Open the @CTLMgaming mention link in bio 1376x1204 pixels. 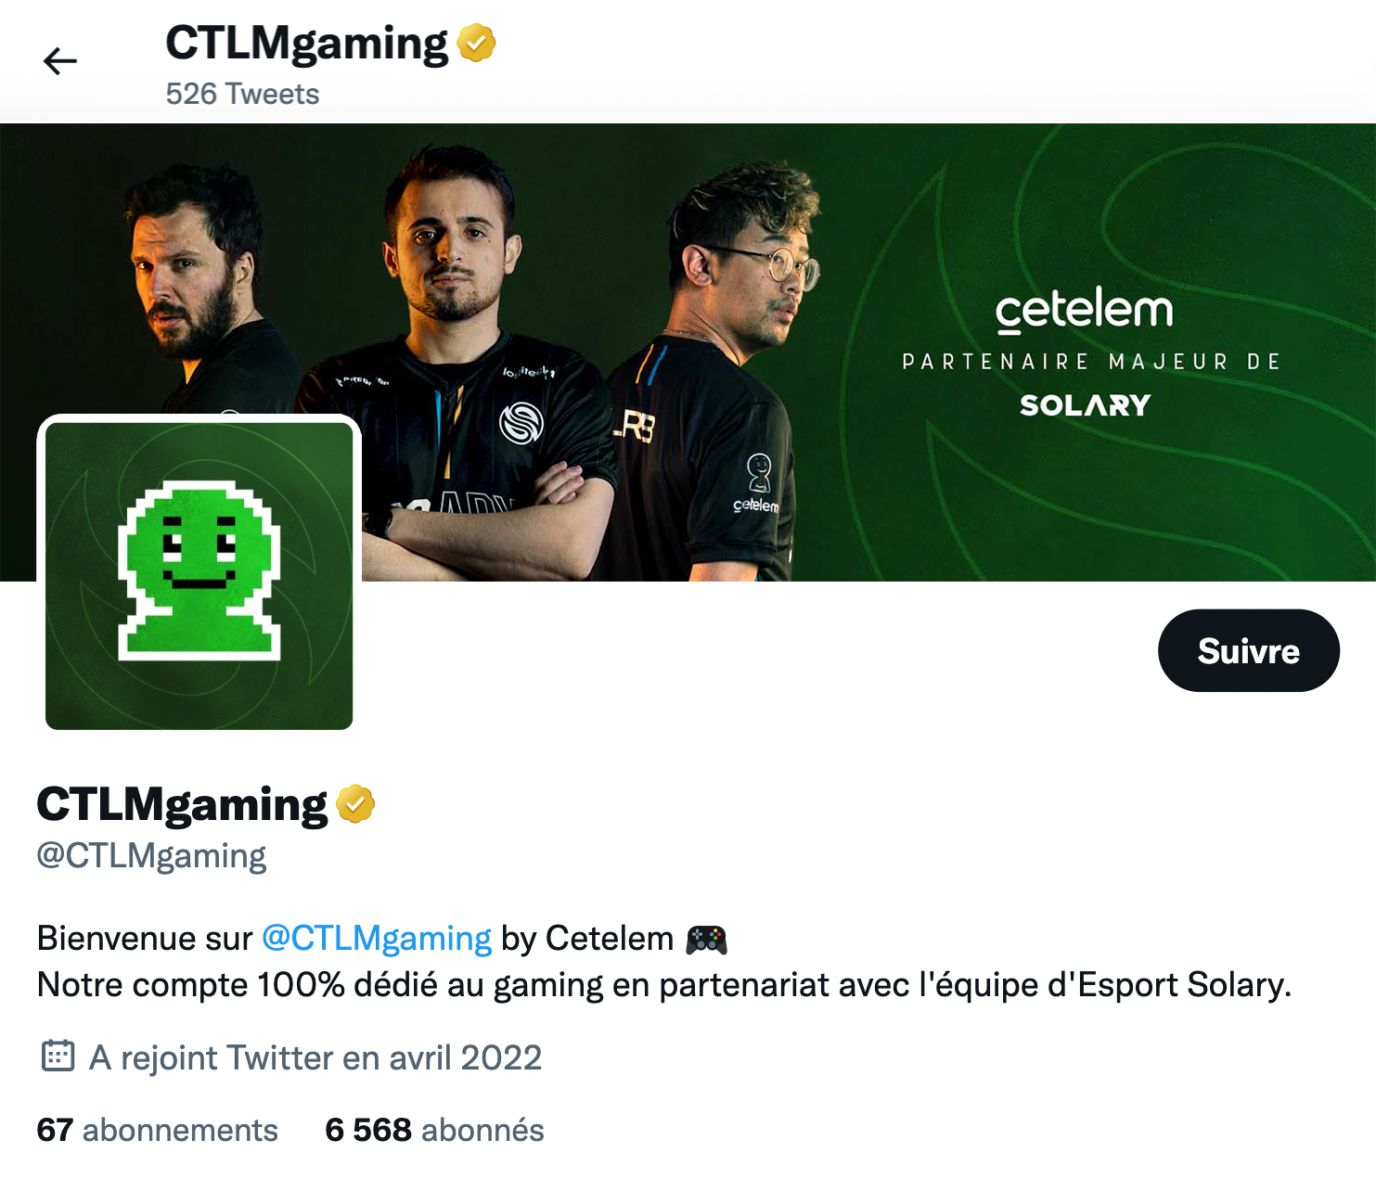pyautogui.click(x=377, y=939)
